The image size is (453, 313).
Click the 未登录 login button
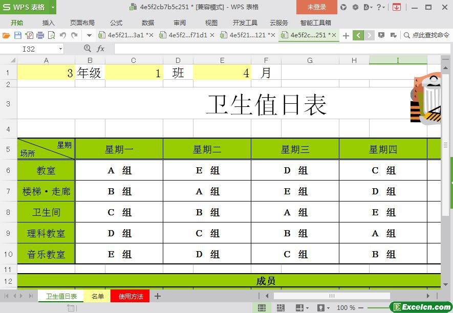coord(316,7)
